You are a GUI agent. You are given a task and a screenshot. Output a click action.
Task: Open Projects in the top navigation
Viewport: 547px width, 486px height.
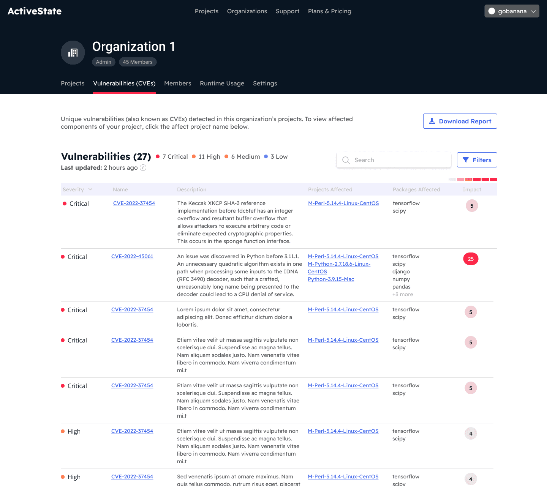tap(207, 11)
